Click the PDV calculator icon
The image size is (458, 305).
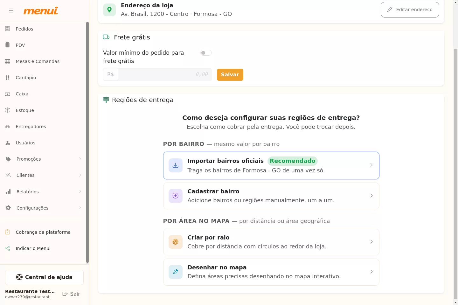point(8,45)
